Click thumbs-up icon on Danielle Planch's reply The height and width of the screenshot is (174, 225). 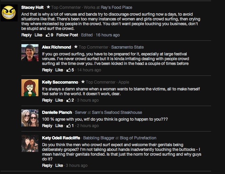[69, 126]
